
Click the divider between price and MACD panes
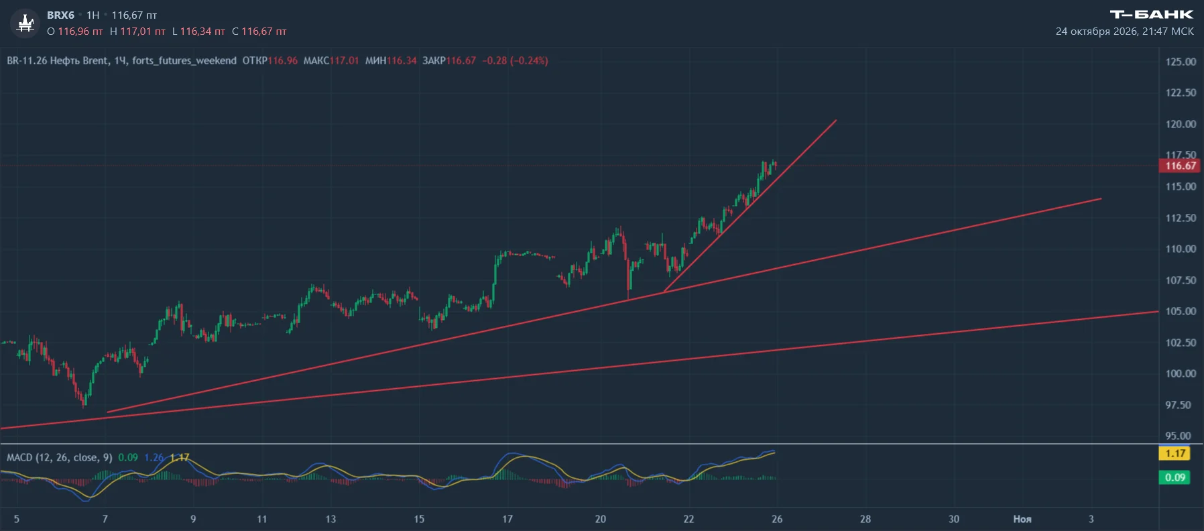pos(579,444)
